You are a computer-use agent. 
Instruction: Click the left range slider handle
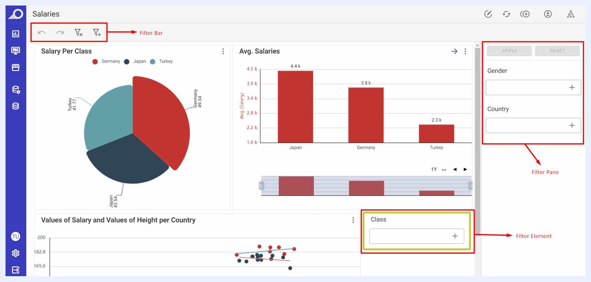261,186
